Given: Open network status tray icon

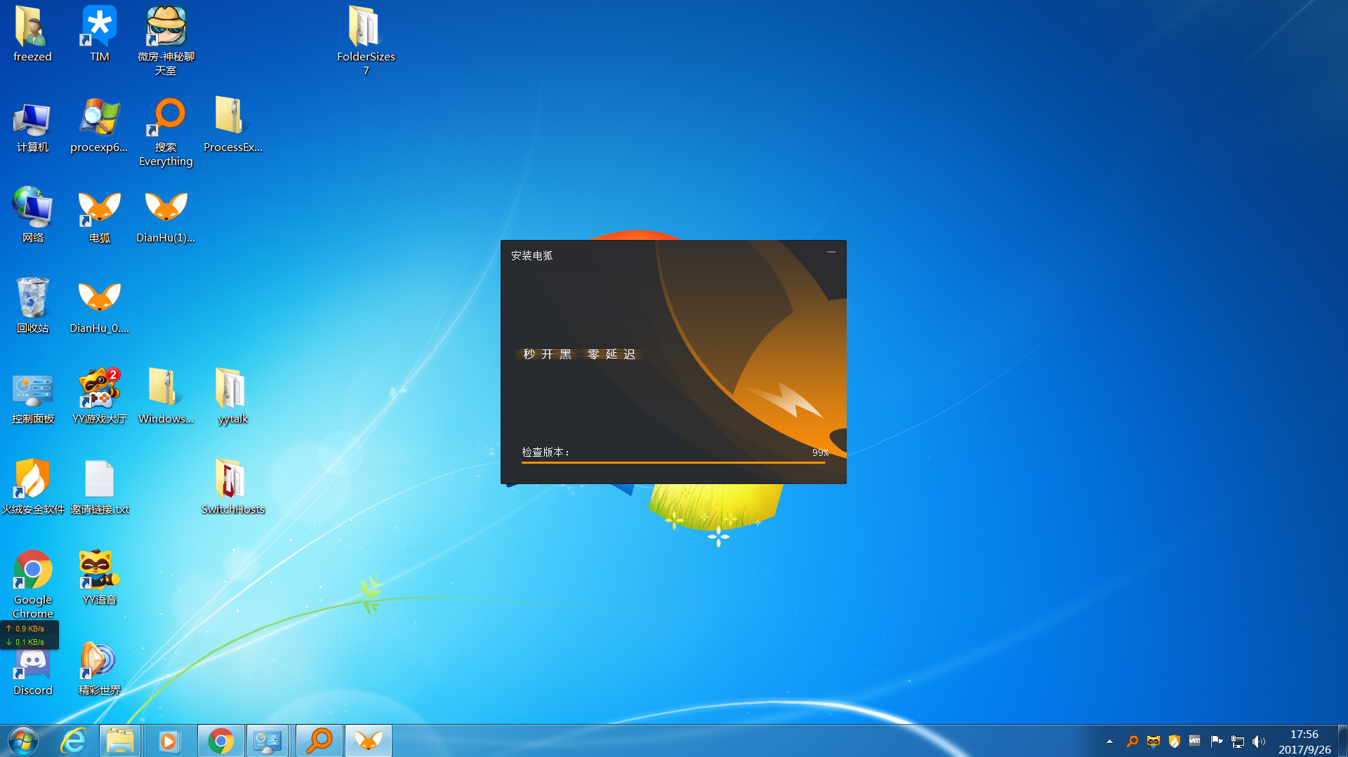Looking at the screenshot, I should click(x=1238, y=742).
